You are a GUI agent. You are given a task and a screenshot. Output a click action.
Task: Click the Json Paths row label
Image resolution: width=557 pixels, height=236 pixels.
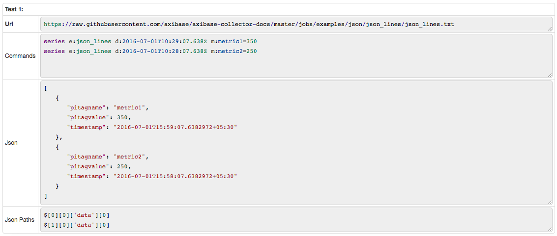click(20, 220)
